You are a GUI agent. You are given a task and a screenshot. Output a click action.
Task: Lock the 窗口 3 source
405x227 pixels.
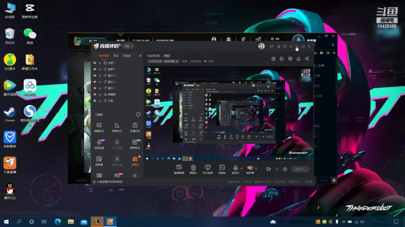[100, 75]
